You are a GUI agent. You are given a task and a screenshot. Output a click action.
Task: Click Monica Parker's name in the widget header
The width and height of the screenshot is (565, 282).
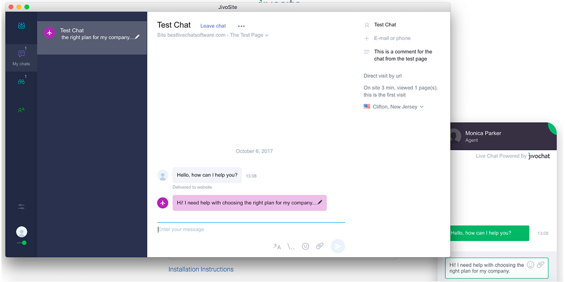point(484,133)
